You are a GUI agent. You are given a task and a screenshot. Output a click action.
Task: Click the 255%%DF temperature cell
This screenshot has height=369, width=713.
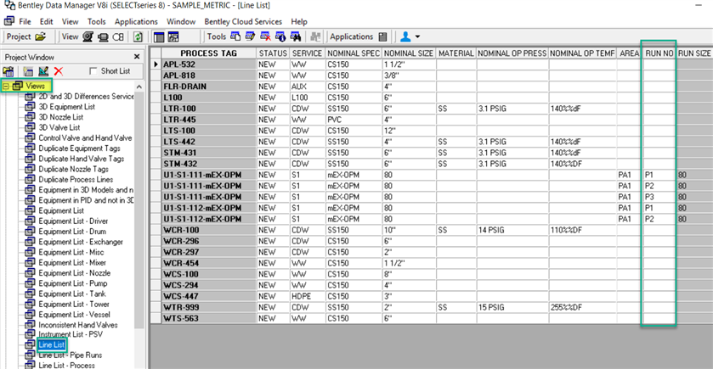pos(582,307)
